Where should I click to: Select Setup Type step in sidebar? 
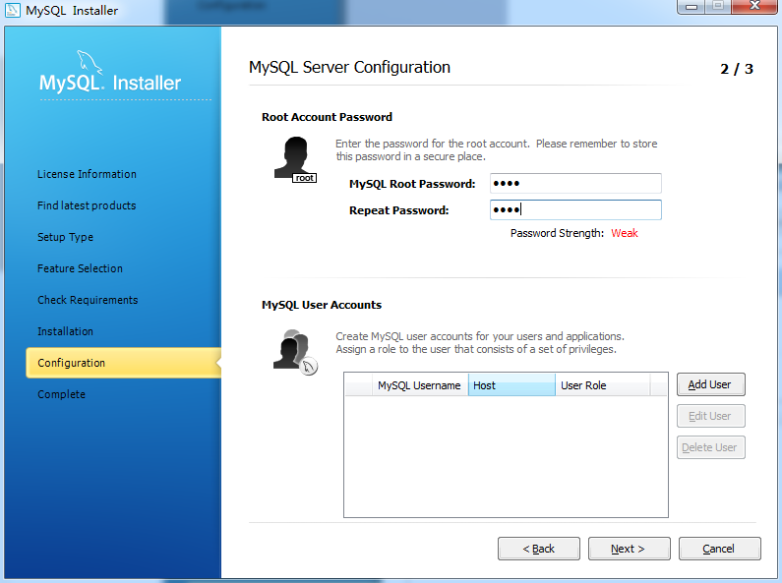coord(65,237)
